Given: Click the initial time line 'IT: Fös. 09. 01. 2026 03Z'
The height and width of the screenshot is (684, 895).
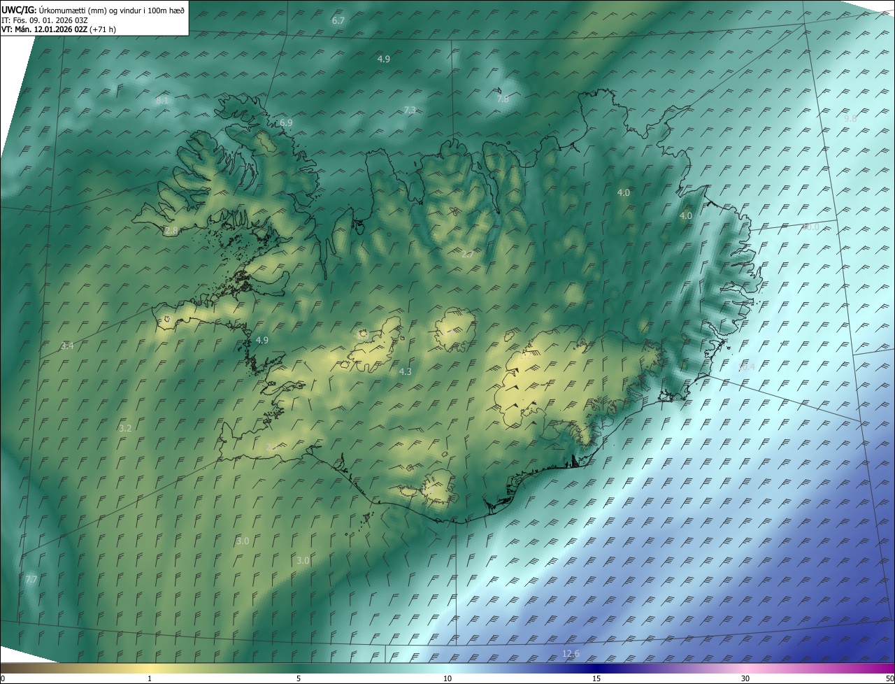Looking at the screenshot, I should point(45,20).
